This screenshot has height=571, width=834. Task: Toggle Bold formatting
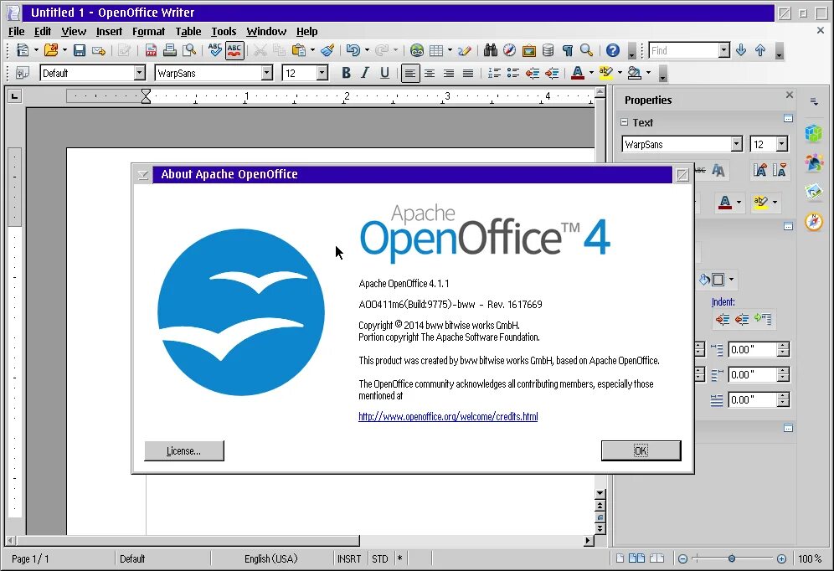[347, 73]
